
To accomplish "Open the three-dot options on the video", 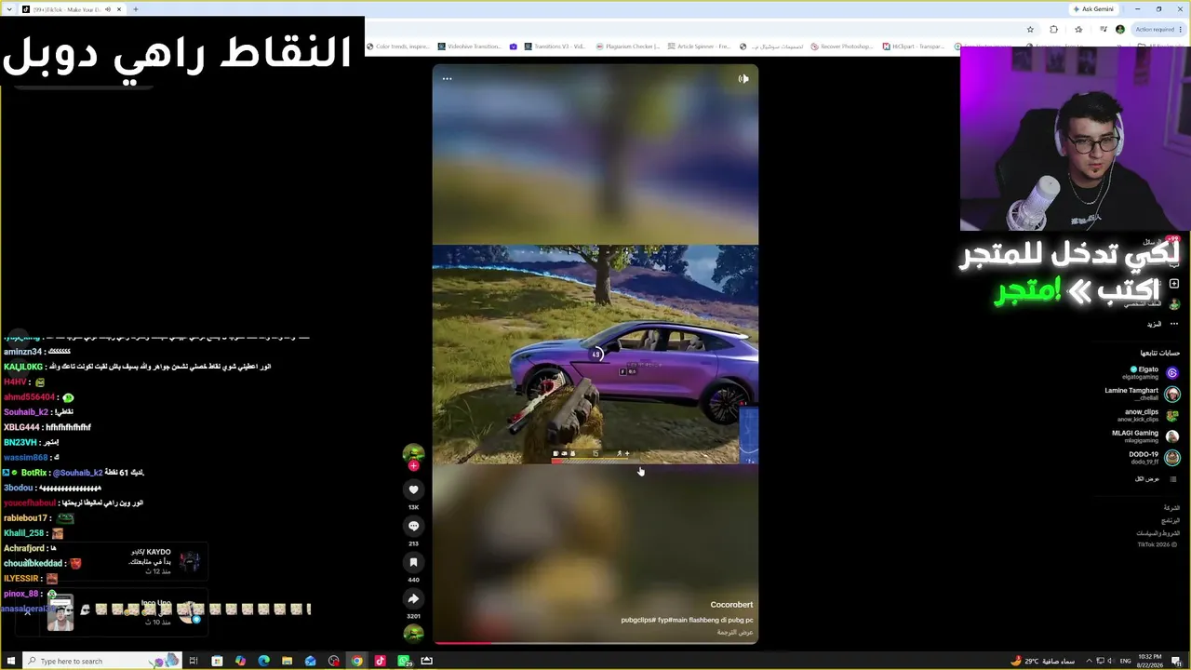I will tap(448, 79).
